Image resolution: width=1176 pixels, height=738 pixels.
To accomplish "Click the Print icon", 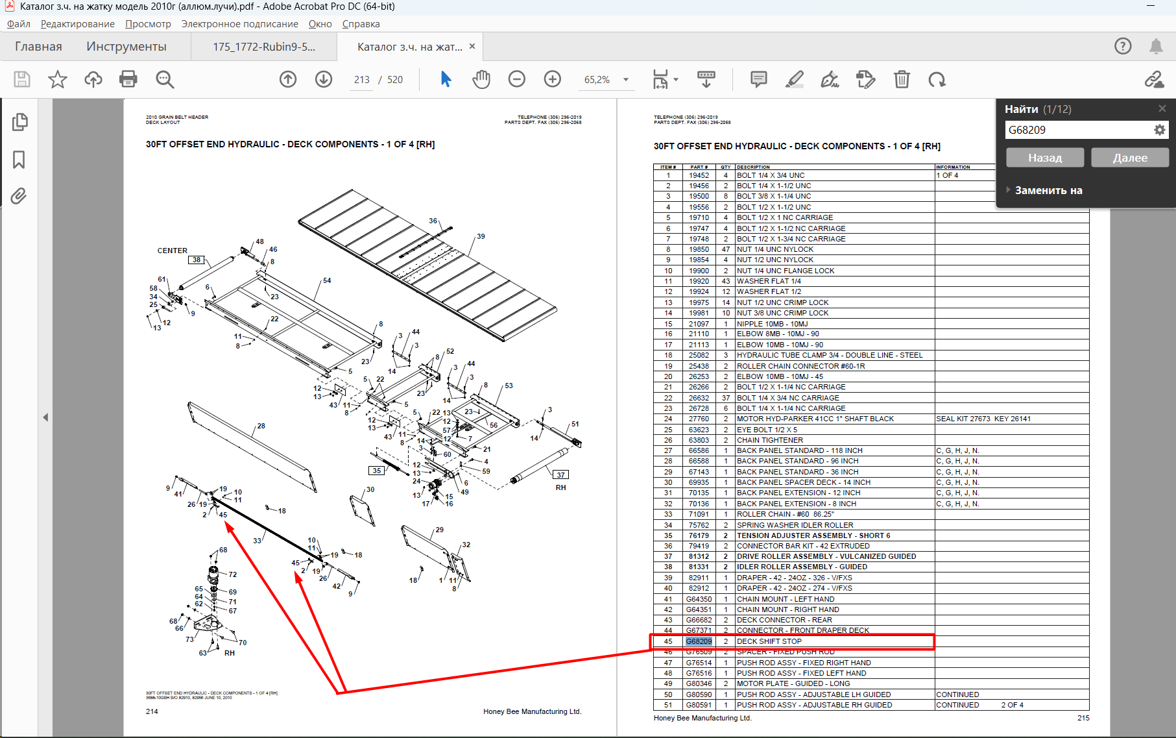I will (128, 79).
